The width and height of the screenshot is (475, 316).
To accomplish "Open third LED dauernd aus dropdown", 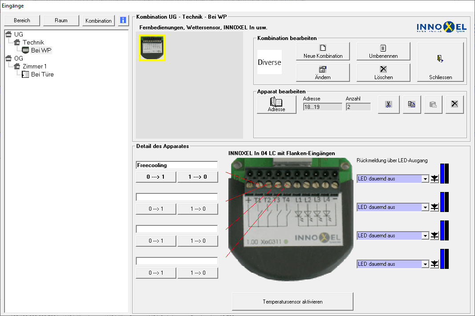I will point(425,236).
